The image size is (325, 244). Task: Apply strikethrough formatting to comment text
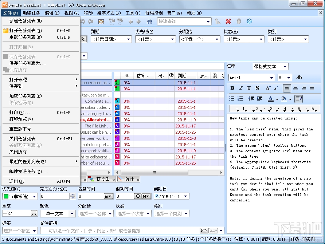tap(257, 88)
